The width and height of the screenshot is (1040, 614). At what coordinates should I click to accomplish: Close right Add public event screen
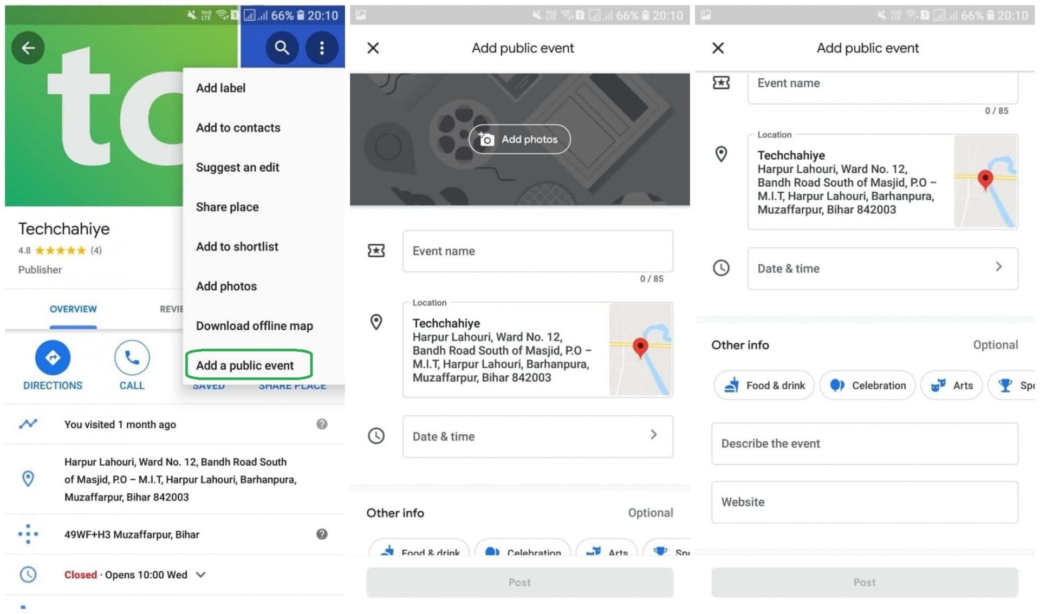click(x=718, y=48)
